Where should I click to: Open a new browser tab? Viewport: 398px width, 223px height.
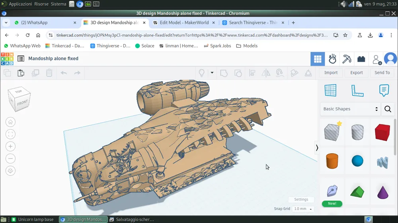(293, 23)
